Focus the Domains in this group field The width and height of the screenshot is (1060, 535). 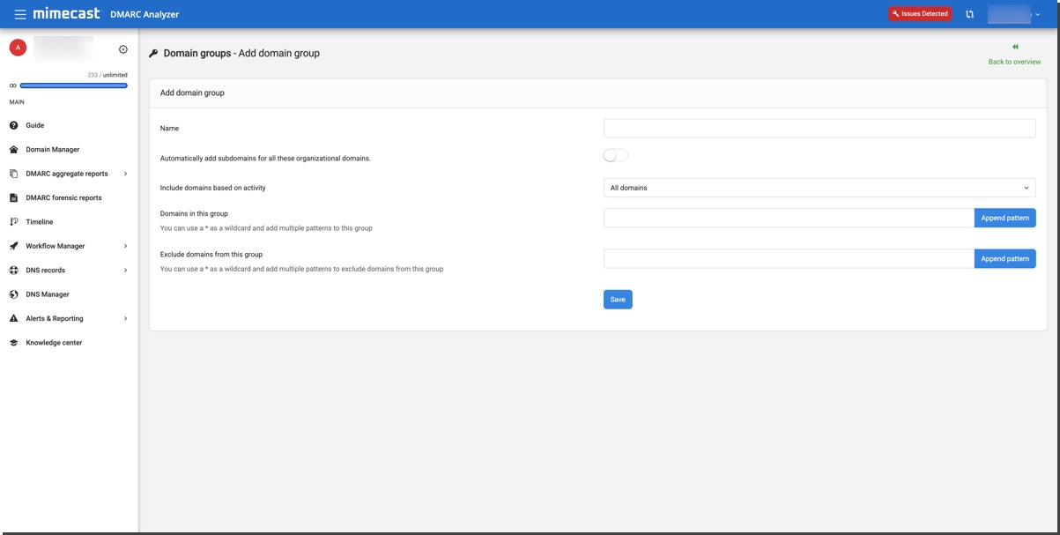click(x=789, y=218)
